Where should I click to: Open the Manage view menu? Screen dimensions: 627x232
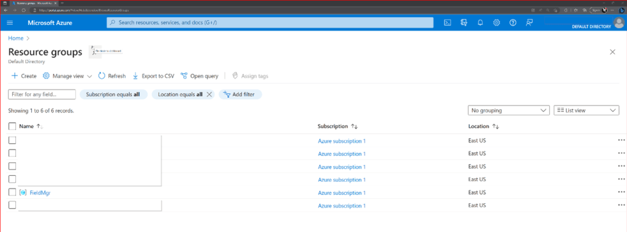[67, 76]
